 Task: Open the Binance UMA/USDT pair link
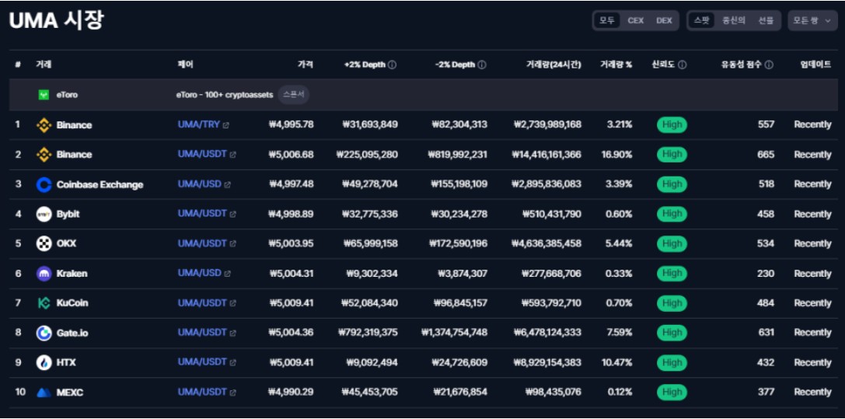point(202,154)
